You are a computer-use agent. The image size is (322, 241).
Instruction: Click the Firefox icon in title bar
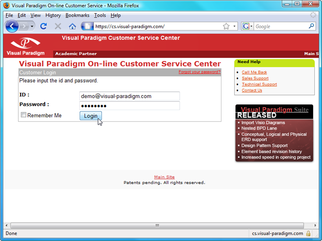point(6,5)
